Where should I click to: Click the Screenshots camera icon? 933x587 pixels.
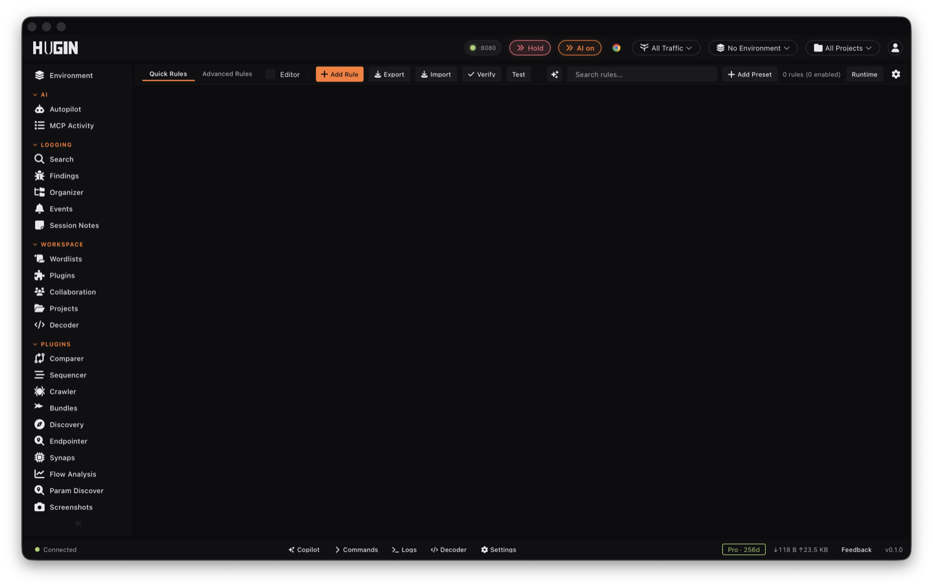(40, 507)
